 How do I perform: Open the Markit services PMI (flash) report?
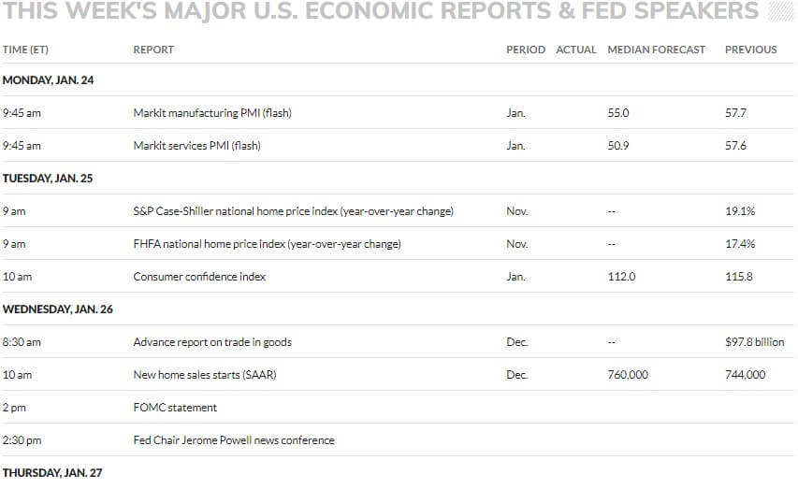(x=197, y=146)
